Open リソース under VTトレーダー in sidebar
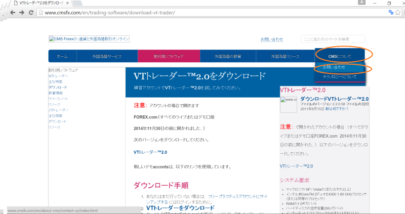This screenshot has height=214, width=405. [x=54, y=104]
